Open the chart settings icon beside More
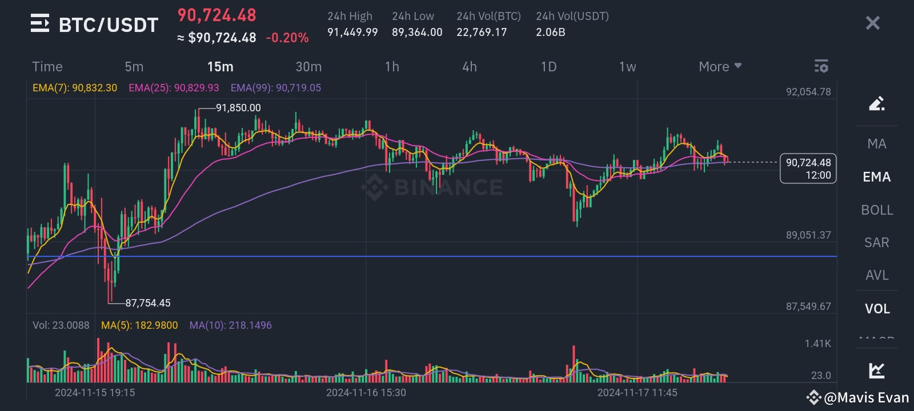The height and width of the screenshot is (411, 914). click(821, 66)
